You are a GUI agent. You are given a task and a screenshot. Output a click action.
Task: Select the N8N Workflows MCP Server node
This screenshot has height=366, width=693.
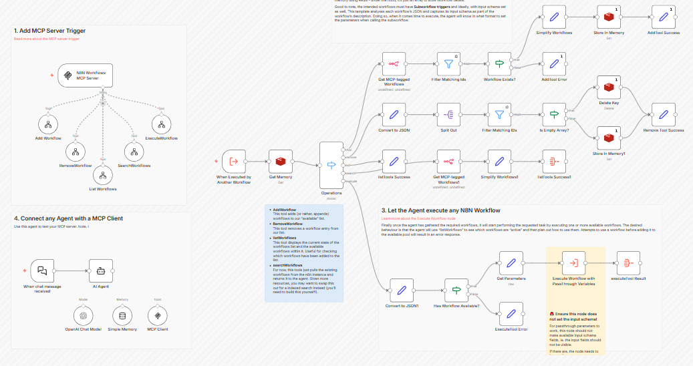86,75
